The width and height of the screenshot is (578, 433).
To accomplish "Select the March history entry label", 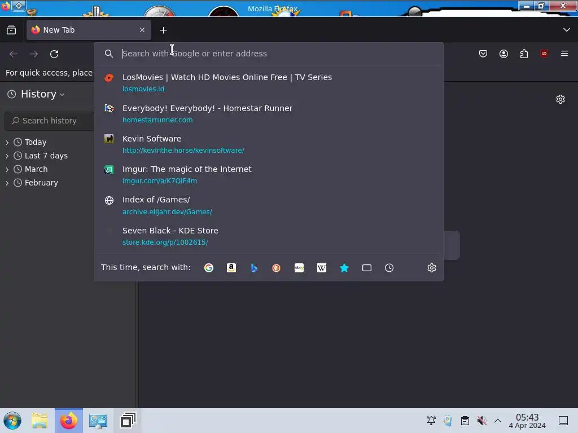I will tap(36, 169).
